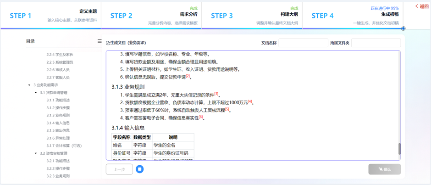The width and height of the screenshot is (431, 185).
Task: Open STEP 1 定义主题 tab
Action: click(x=51, y=15)
